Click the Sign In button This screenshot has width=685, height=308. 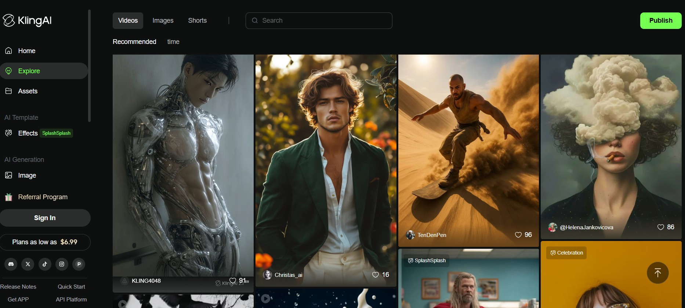tap(45, 218)
